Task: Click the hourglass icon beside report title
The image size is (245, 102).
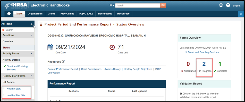Action: tap(41, 24)
